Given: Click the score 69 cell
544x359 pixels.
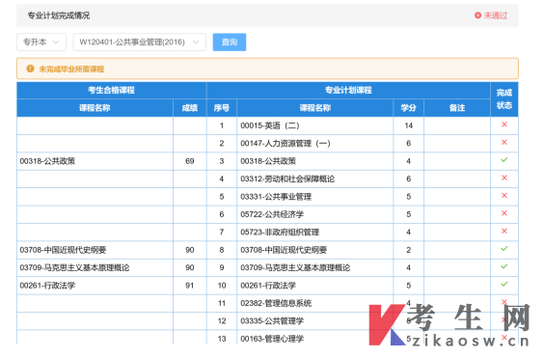Looking at the screenshot, I should click(x=190, y=161).
